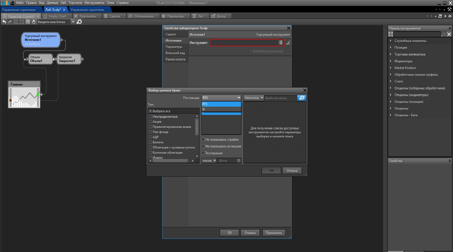Image resolution: width=453 pixels, height=252 pixels.
Task: Enable Не показывать страйки checkbox
Action: (x=203, y=139)
